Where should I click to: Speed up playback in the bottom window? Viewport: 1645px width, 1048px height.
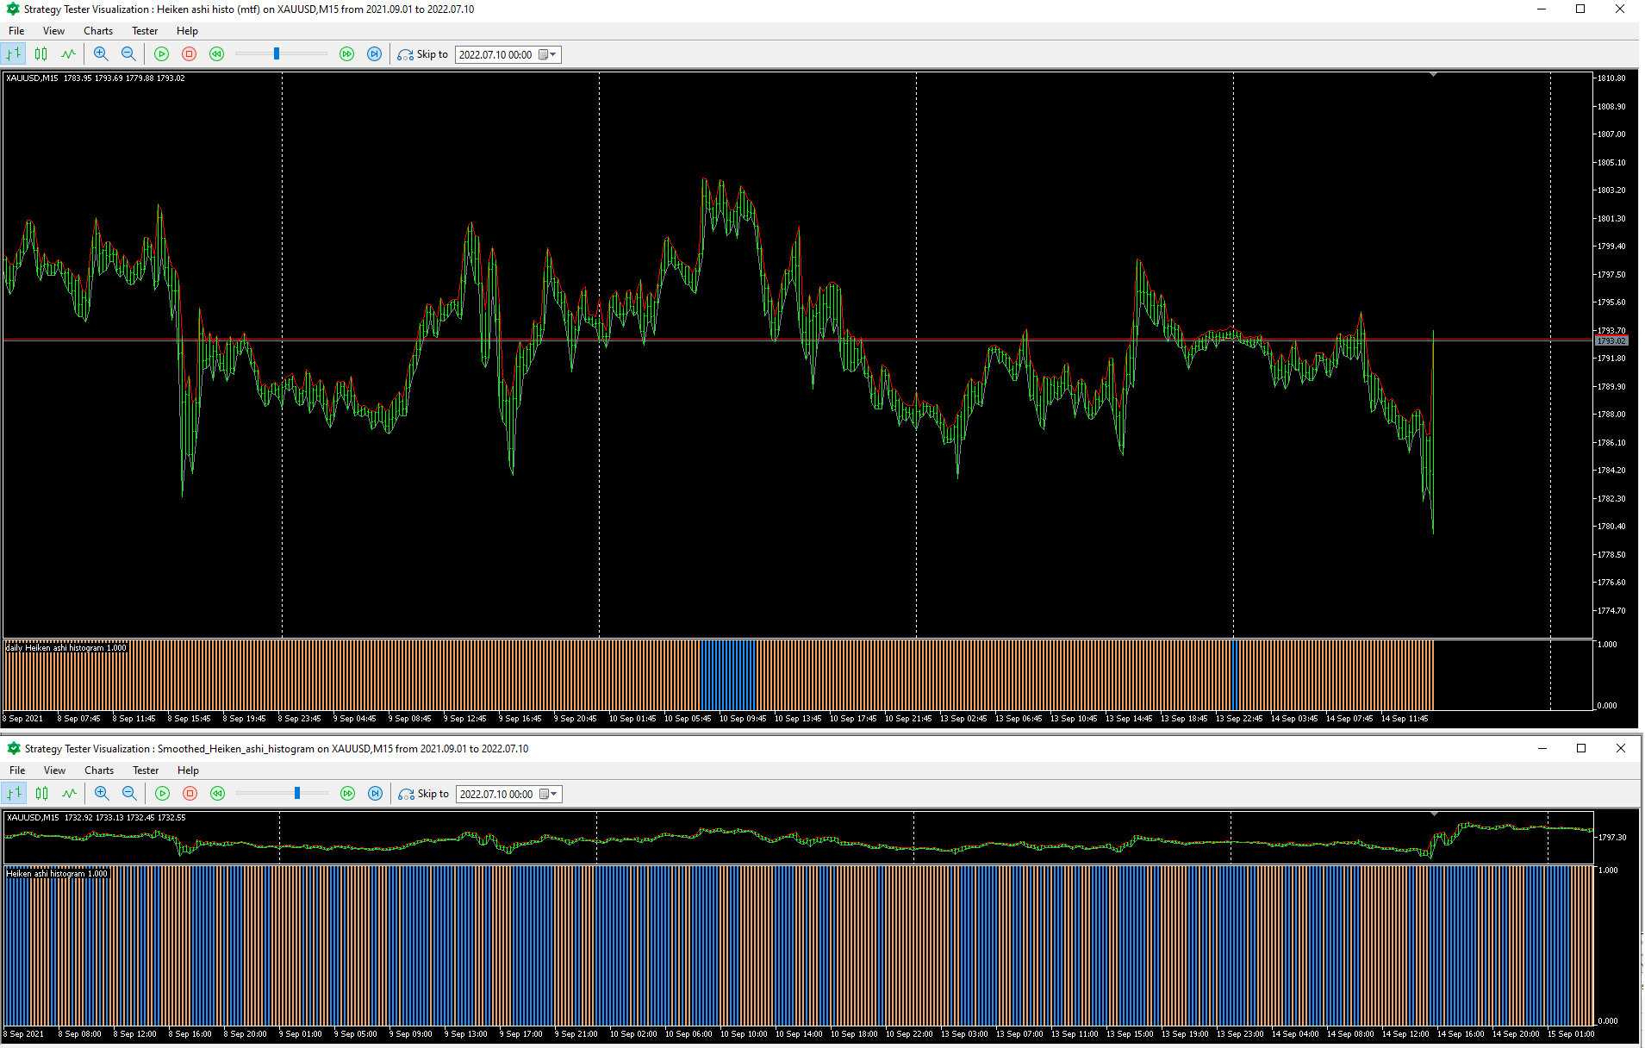click(347, 794)
